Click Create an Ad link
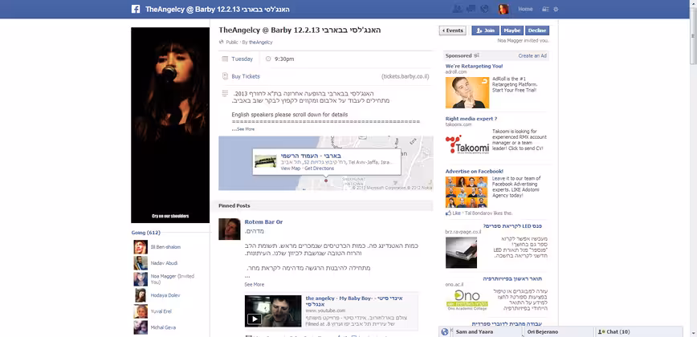This screenshot has height=337, width=697. pyautogui.click(x=532, y=56)
